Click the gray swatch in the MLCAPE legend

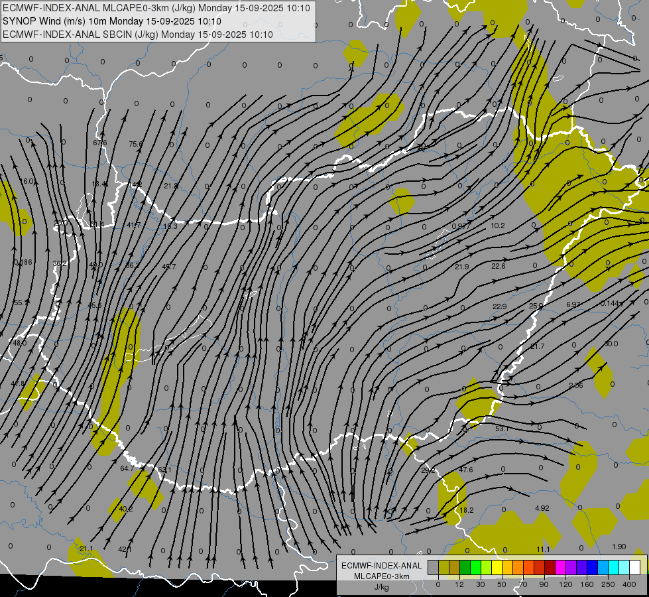point(434,567)
